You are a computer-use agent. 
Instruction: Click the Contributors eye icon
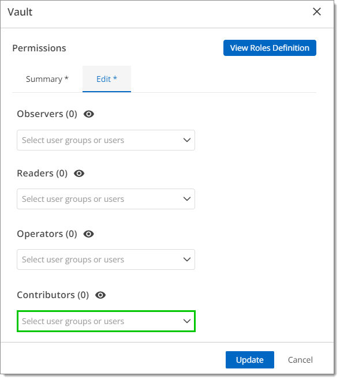(100, 295)
